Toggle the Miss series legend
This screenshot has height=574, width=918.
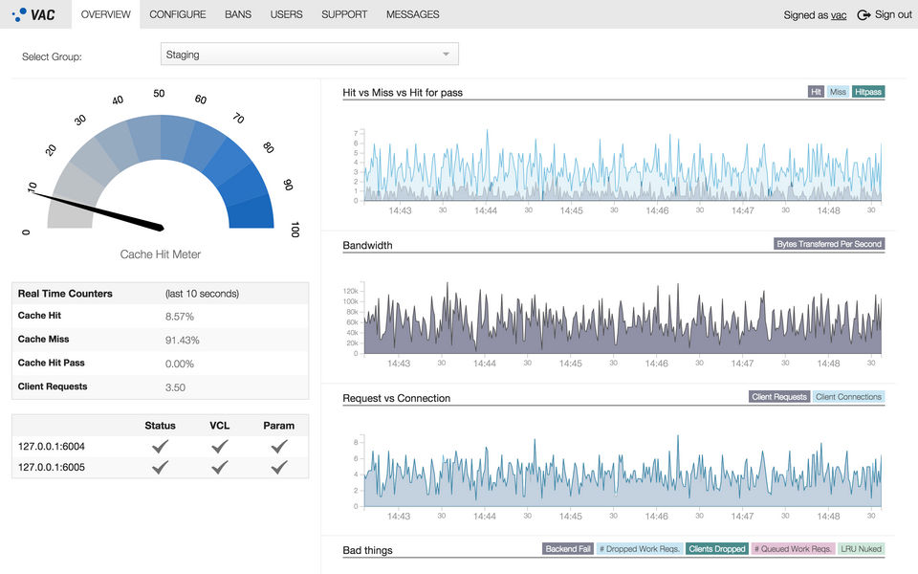[838, 92]
